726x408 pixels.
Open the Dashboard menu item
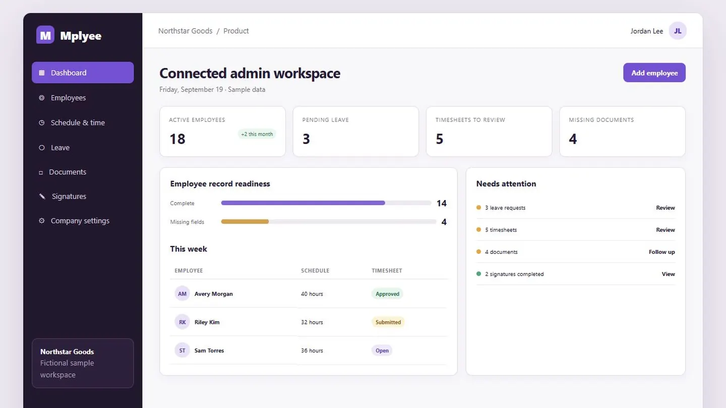coord(83,73)
